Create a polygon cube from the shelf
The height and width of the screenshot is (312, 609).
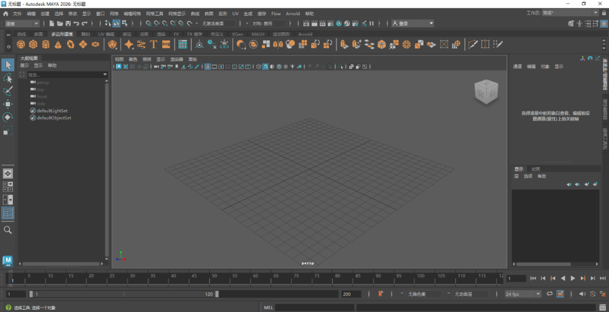(x=33, y=44)
